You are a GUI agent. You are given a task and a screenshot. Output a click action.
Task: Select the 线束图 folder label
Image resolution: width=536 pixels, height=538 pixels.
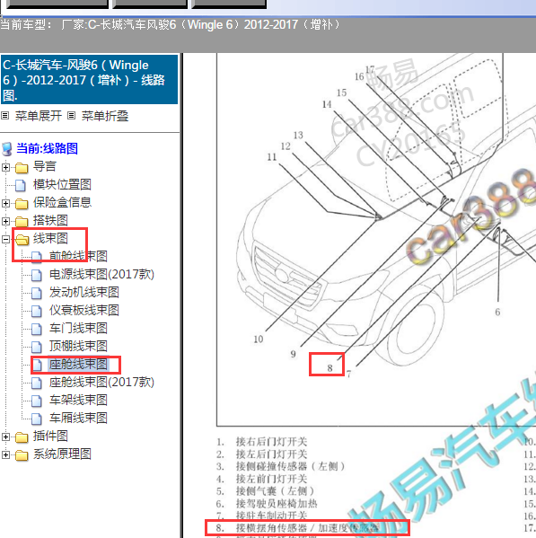tap(50, 238)
